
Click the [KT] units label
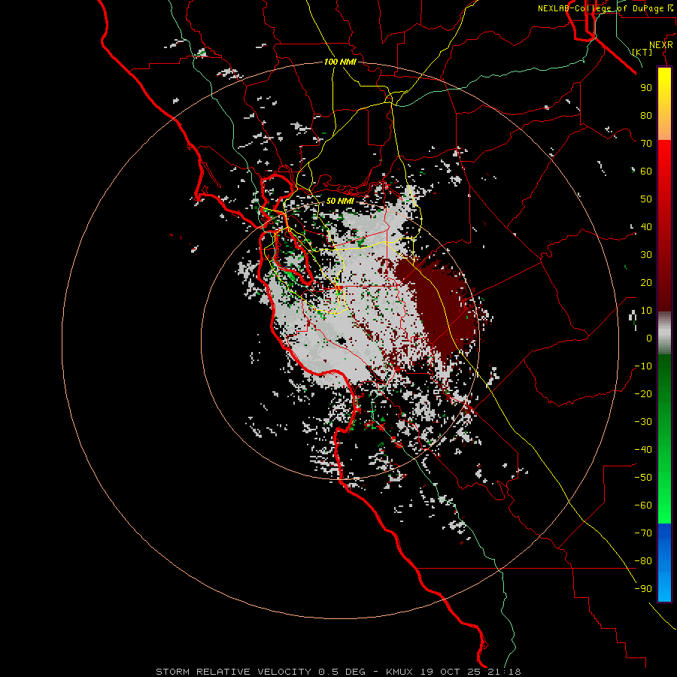click(642, 52)
